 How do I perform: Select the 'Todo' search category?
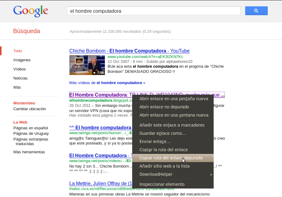[18, 51]
